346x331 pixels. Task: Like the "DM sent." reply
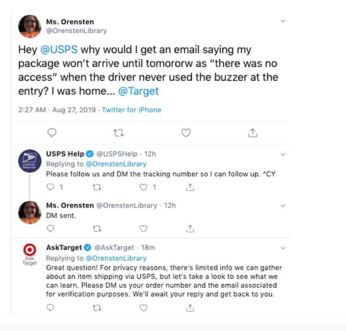[143, 228]
